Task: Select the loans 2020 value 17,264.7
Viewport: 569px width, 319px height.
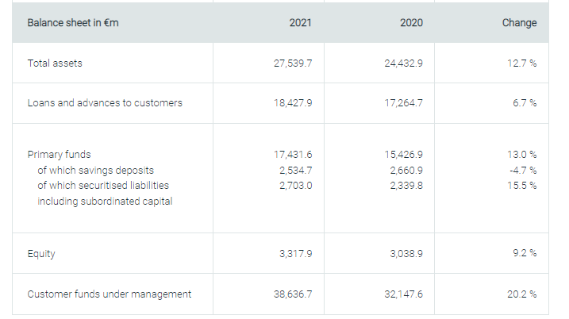Action: coord(403,103)
